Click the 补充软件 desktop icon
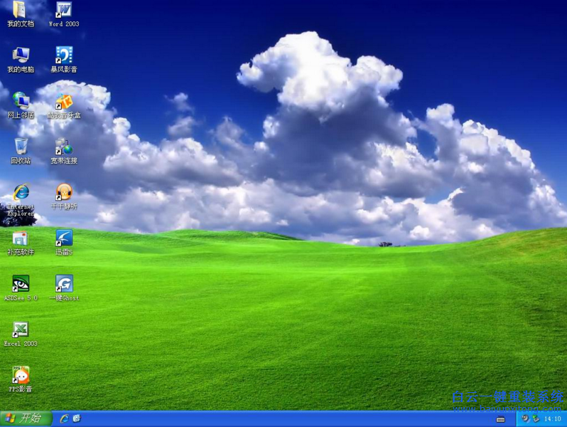567x427 pixels. [x=21, y=238]
